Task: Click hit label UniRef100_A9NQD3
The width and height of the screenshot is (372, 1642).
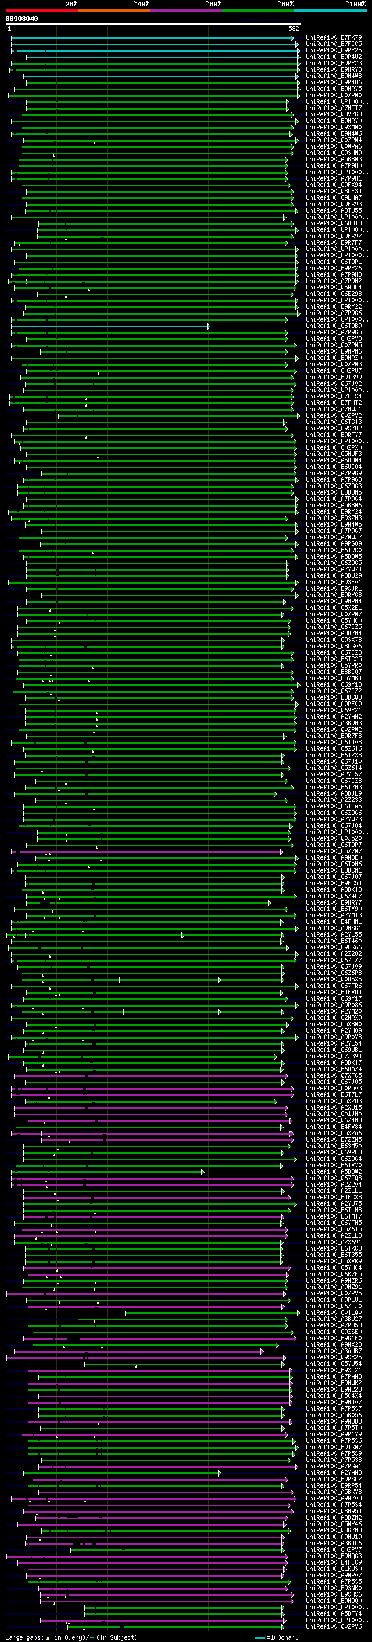Action: click(x=334, y=1422)
